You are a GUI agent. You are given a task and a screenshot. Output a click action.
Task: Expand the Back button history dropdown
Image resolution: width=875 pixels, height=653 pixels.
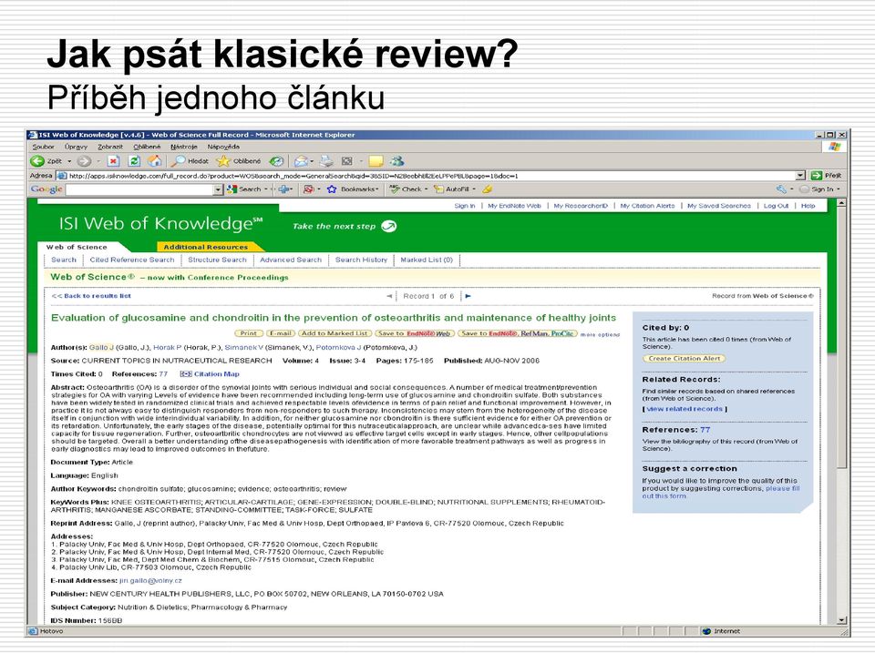70,161
